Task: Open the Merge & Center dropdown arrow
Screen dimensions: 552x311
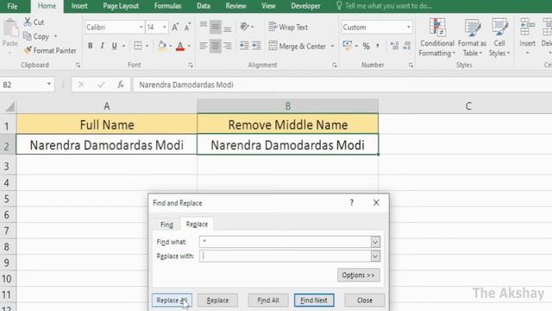Action: coord(332,46)
